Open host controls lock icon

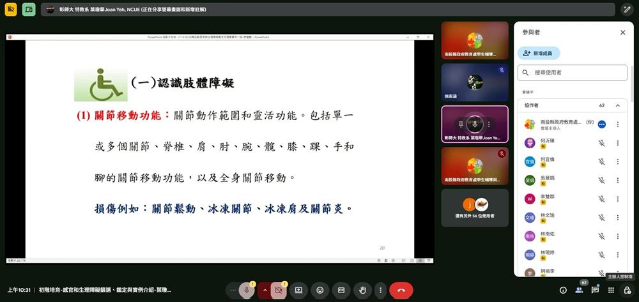click(626, 290)
